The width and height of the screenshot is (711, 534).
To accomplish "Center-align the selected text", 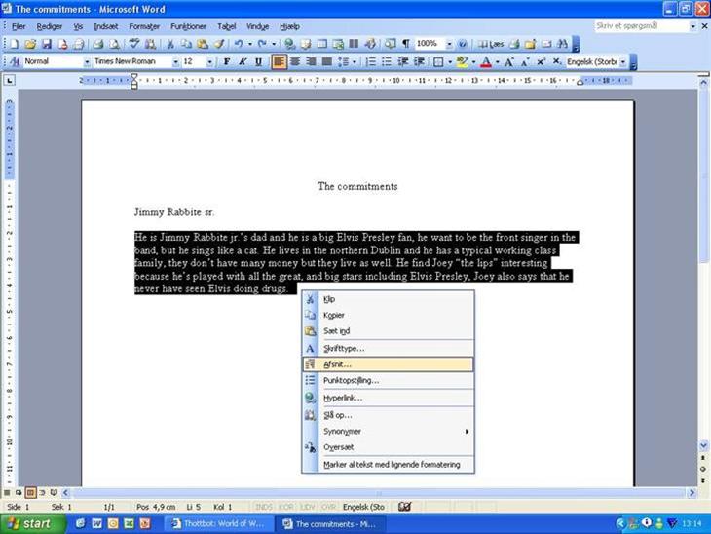I will click(x=296, y=61).
